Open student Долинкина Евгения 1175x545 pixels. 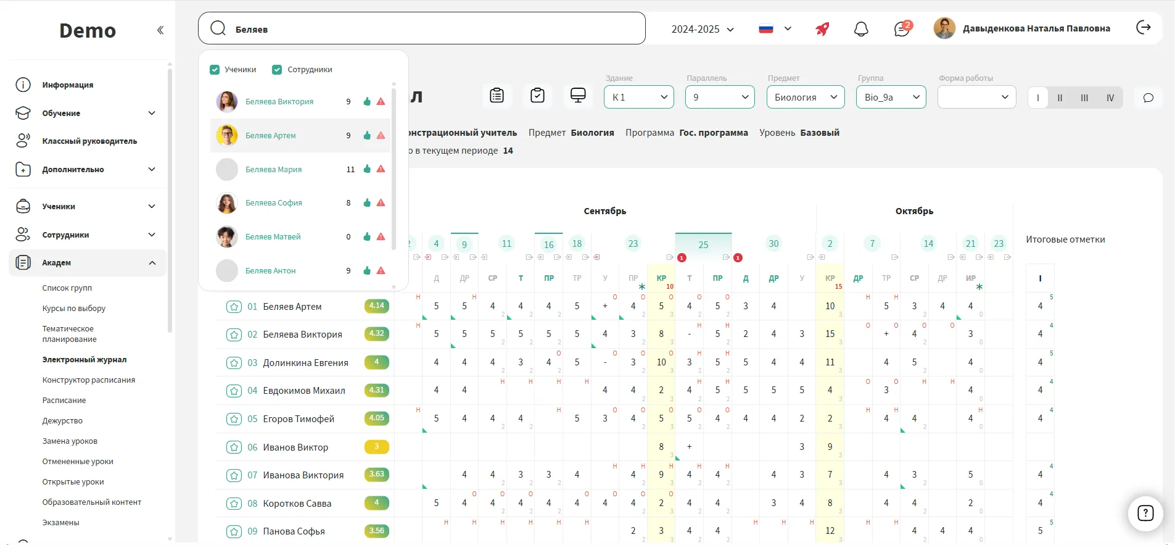305,363
